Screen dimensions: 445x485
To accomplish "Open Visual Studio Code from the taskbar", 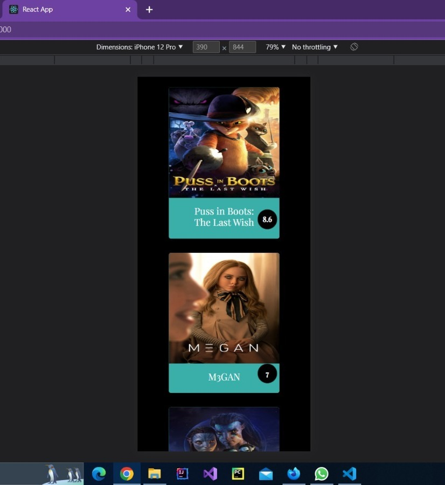I will [x=349, y=474].
